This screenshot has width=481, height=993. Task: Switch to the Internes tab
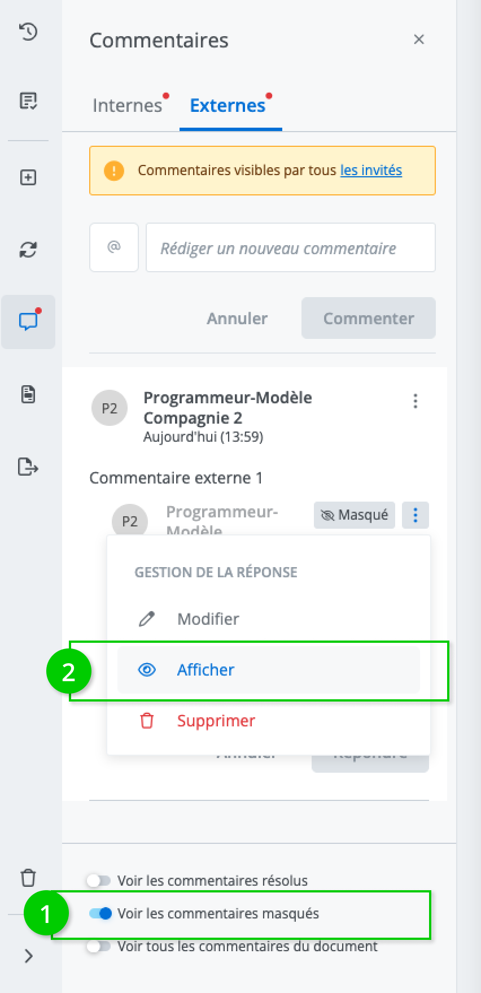128,106
